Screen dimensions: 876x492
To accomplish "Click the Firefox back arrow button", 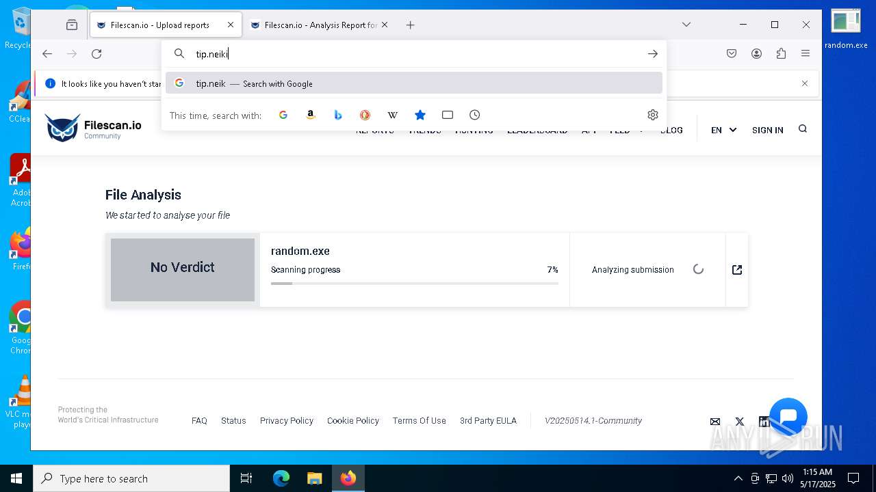I will coord(47,53).
